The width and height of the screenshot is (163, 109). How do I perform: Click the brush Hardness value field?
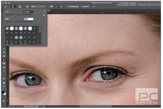(x=29, y=19)
